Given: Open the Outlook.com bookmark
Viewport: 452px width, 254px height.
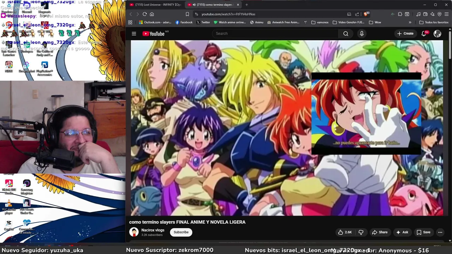Looking at the screenshot, I should coord(155,22).
